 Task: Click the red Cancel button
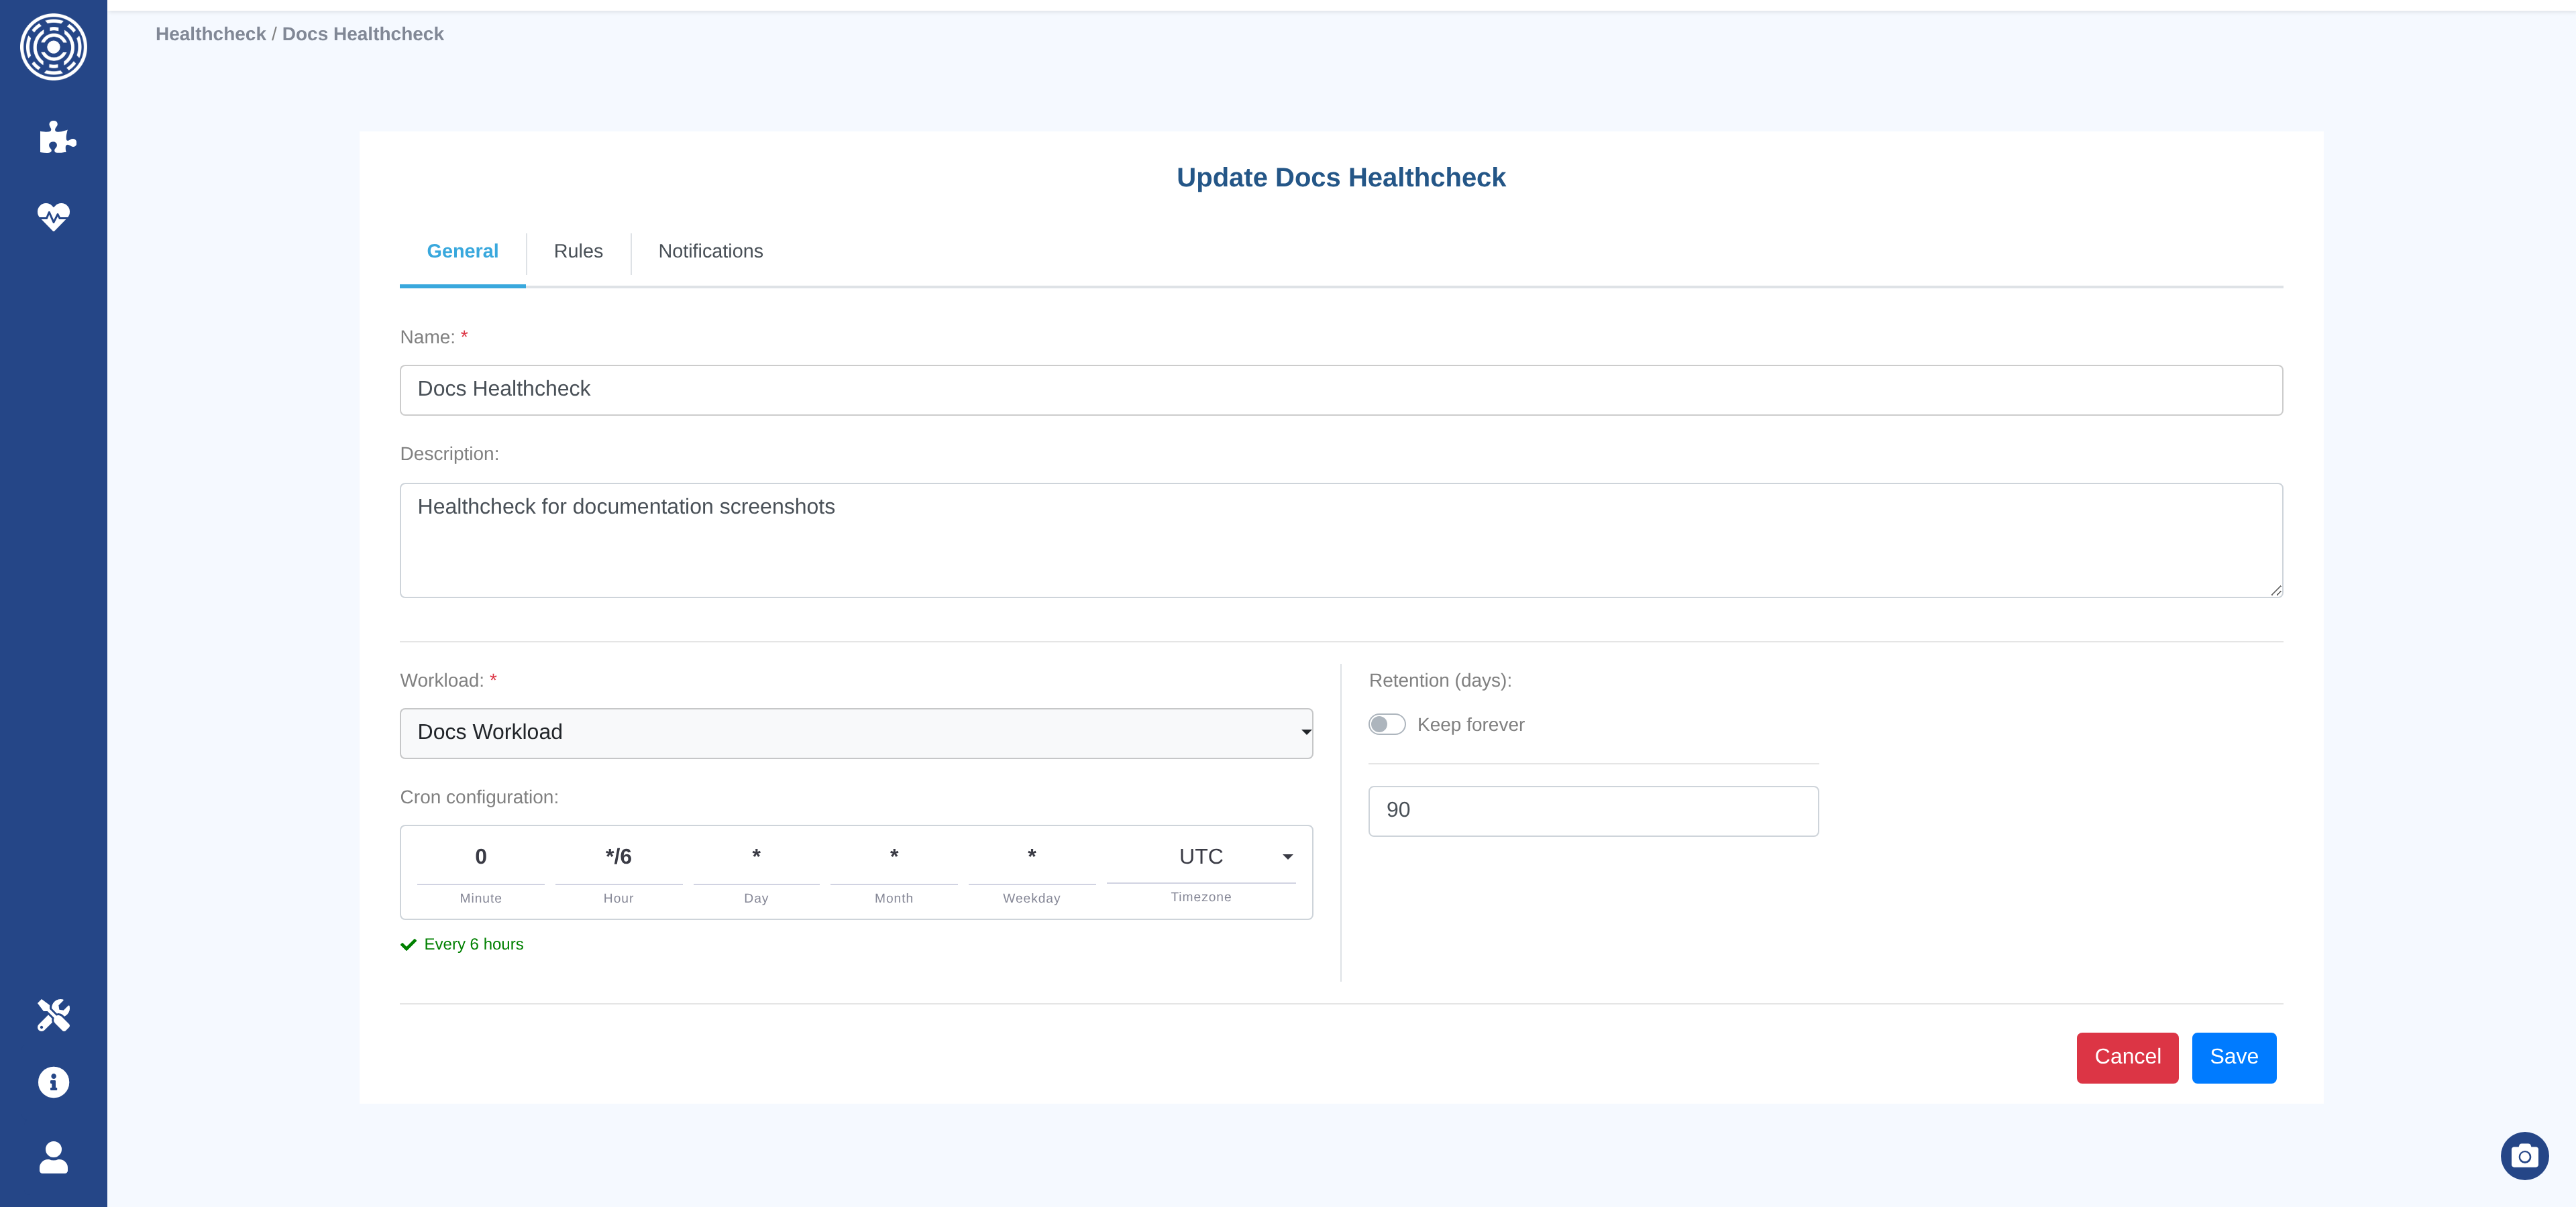point(2127,1057)
